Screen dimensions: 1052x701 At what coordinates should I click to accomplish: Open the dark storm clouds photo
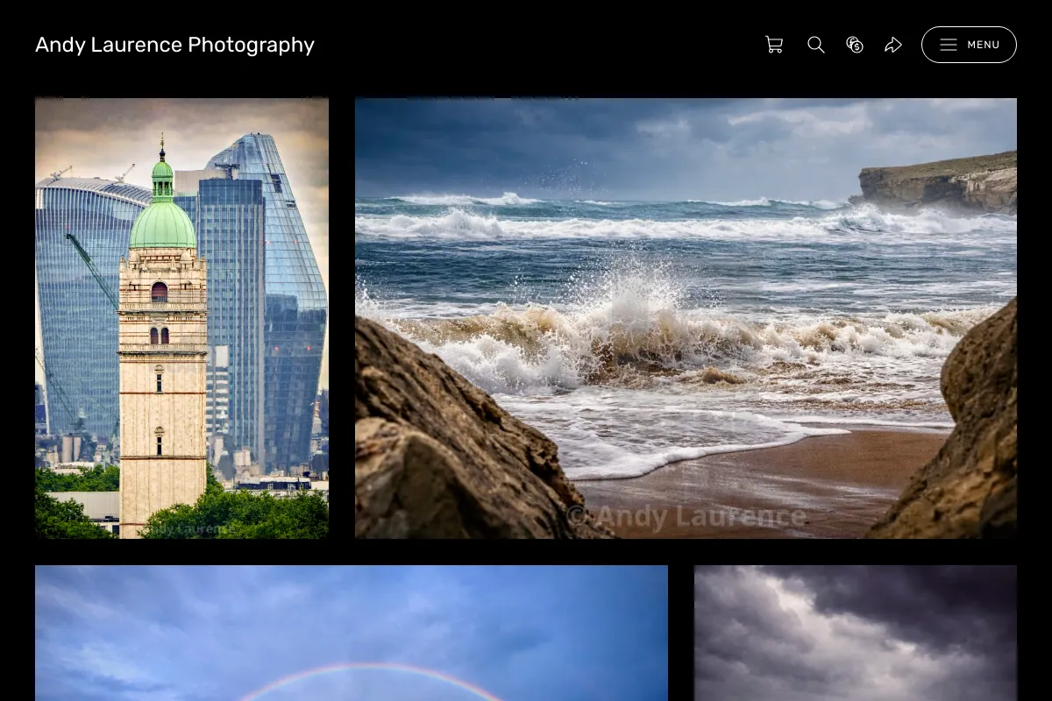(856, 633)
